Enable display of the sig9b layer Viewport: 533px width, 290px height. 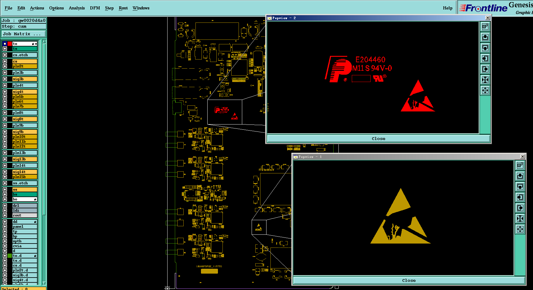coord(5,132)
